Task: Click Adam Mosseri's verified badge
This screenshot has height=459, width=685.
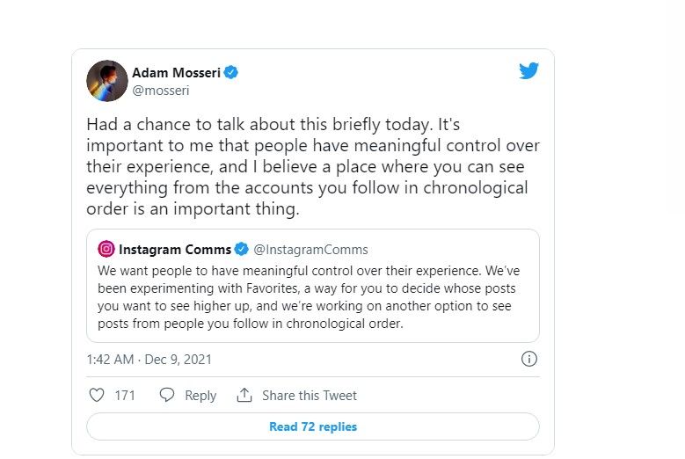Action: 231,72
